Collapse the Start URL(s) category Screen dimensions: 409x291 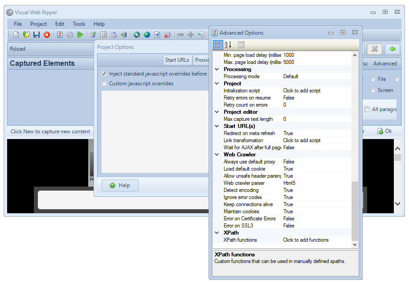217,126
